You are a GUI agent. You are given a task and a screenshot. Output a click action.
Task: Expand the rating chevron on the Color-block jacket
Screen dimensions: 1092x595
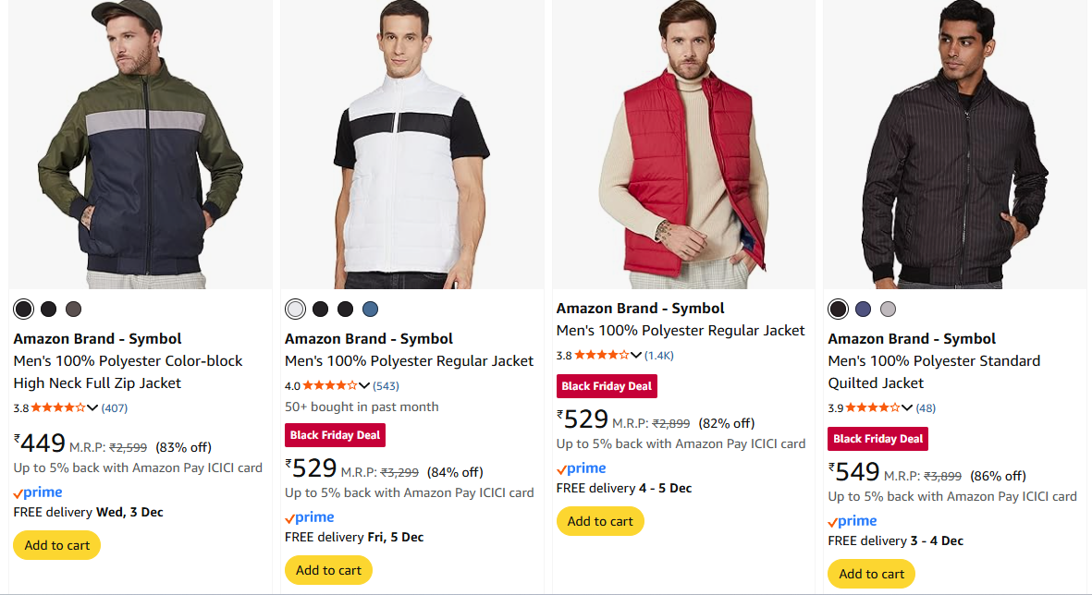92,407
